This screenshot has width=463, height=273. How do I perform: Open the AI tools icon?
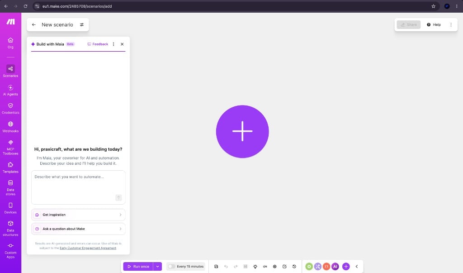[x=335, y=266]
